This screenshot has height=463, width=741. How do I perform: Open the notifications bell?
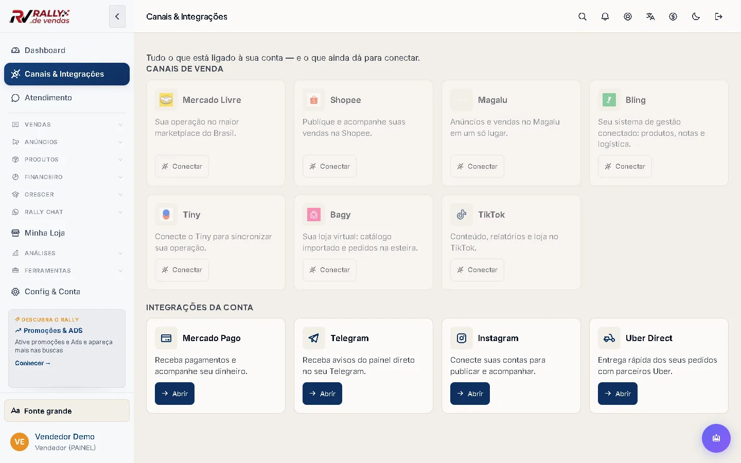pos(605,16)
